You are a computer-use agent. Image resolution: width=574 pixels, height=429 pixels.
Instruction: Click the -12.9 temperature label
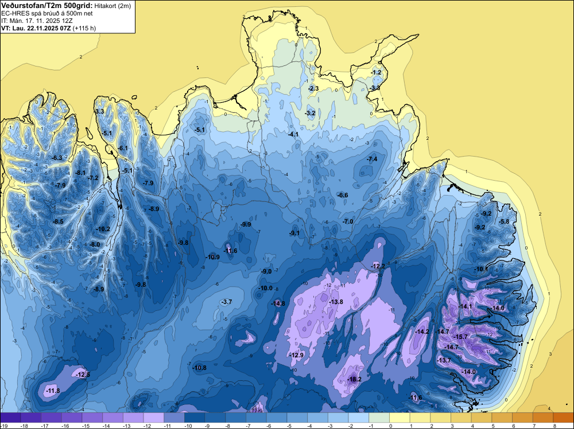point(297,355)
